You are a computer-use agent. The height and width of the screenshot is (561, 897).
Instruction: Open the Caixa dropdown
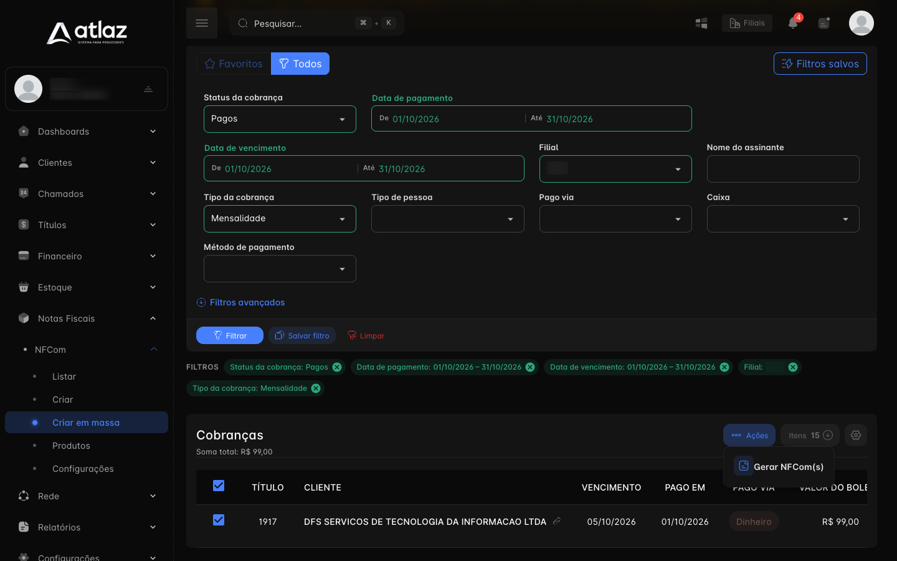click(783, 219)
